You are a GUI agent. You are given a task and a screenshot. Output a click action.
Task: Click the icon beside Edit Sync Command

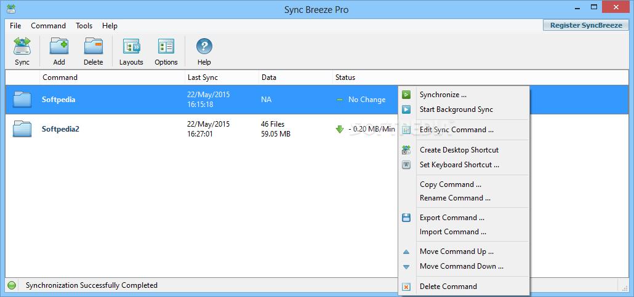point(406,130)
